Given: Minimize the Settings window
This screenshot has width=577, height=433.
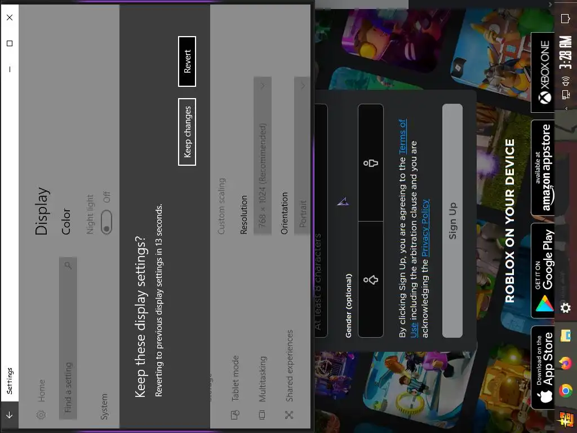Looking at the screenshot, I should tap(10, 69).
